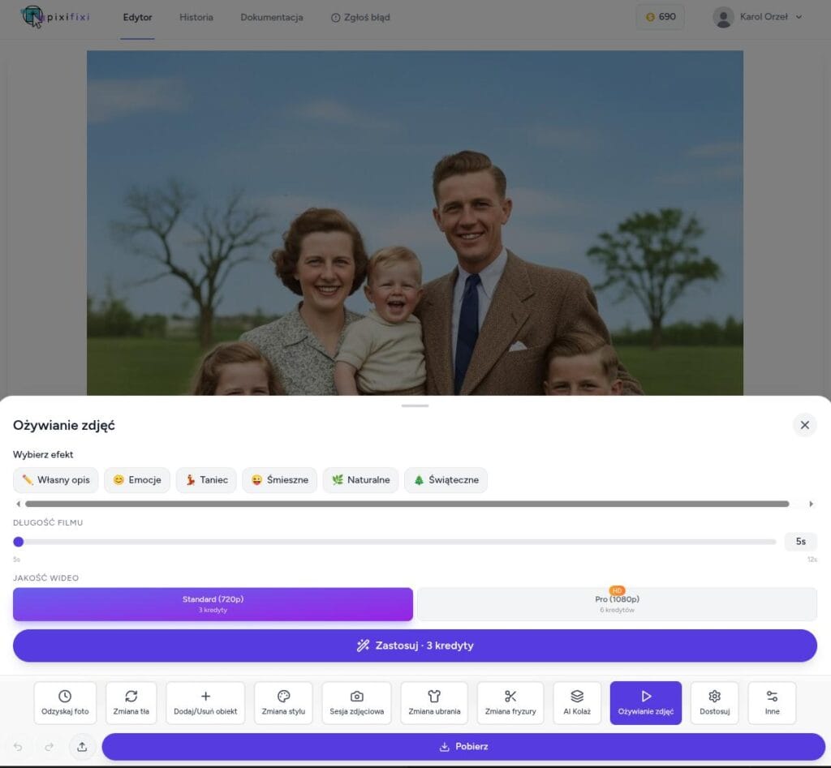This screenshot has height=768, width=831.
Task: Open the Odzyskaj foto tool
Action: [65, 702]
